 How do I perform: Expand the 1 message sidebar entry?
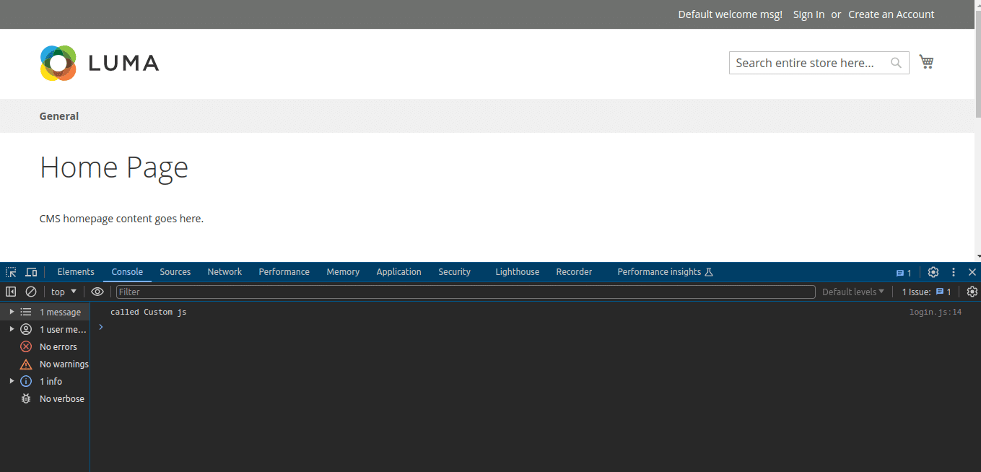(12, 311)
